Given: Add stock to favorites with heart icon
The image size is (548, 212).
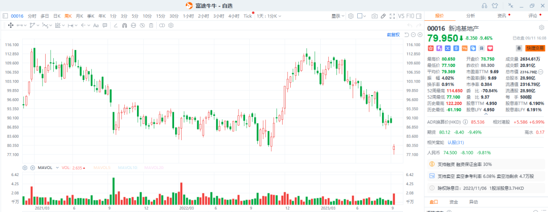Looking at the screenshot, I should (x=490, y=48).
